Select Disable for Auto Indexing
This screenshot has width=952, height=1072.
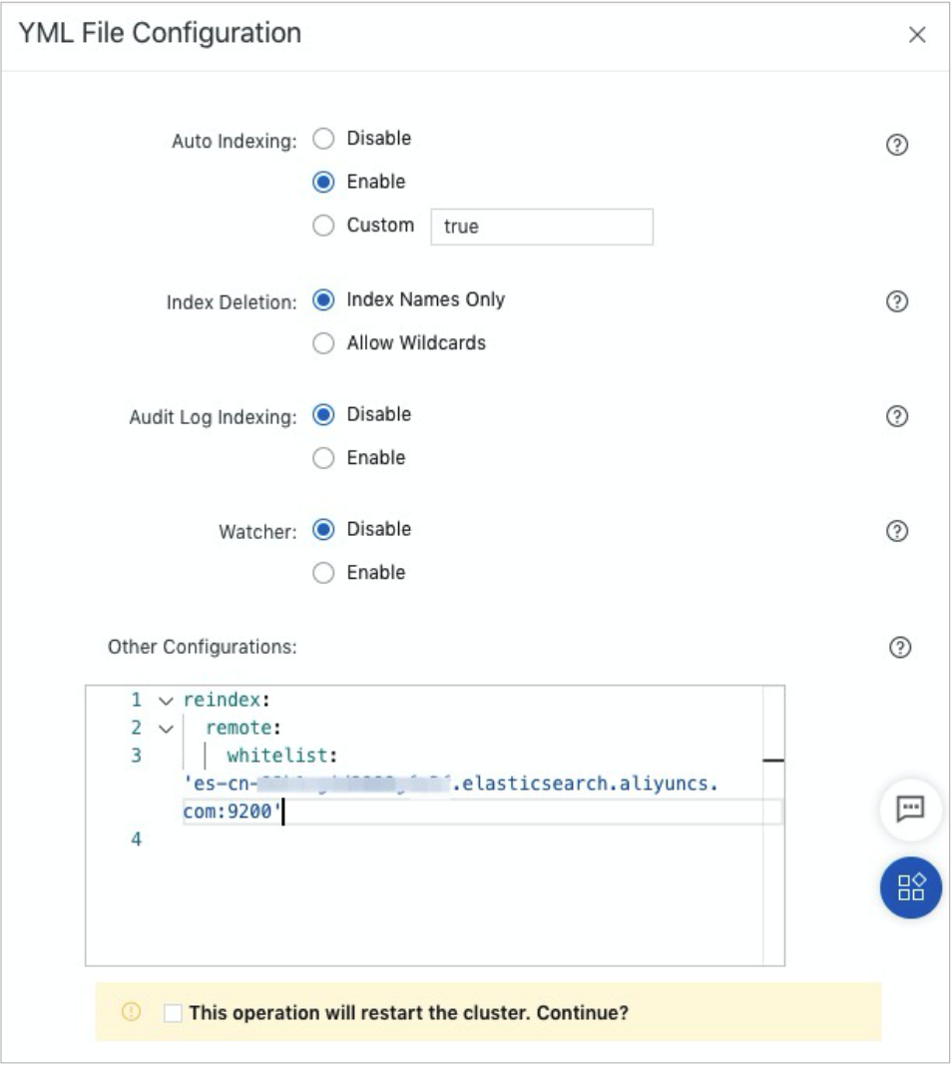click(x=323, y=139)
